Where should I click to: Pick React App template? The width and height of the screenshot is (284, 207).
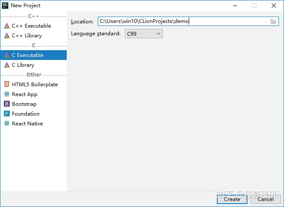point(34,94)
